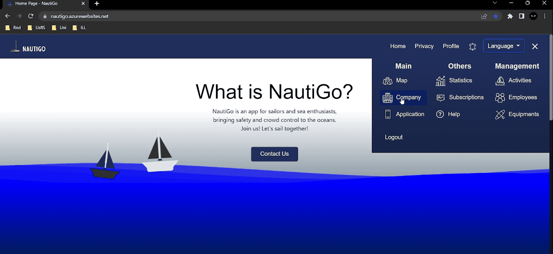Click the Help question mark icon

coord(440,114)
